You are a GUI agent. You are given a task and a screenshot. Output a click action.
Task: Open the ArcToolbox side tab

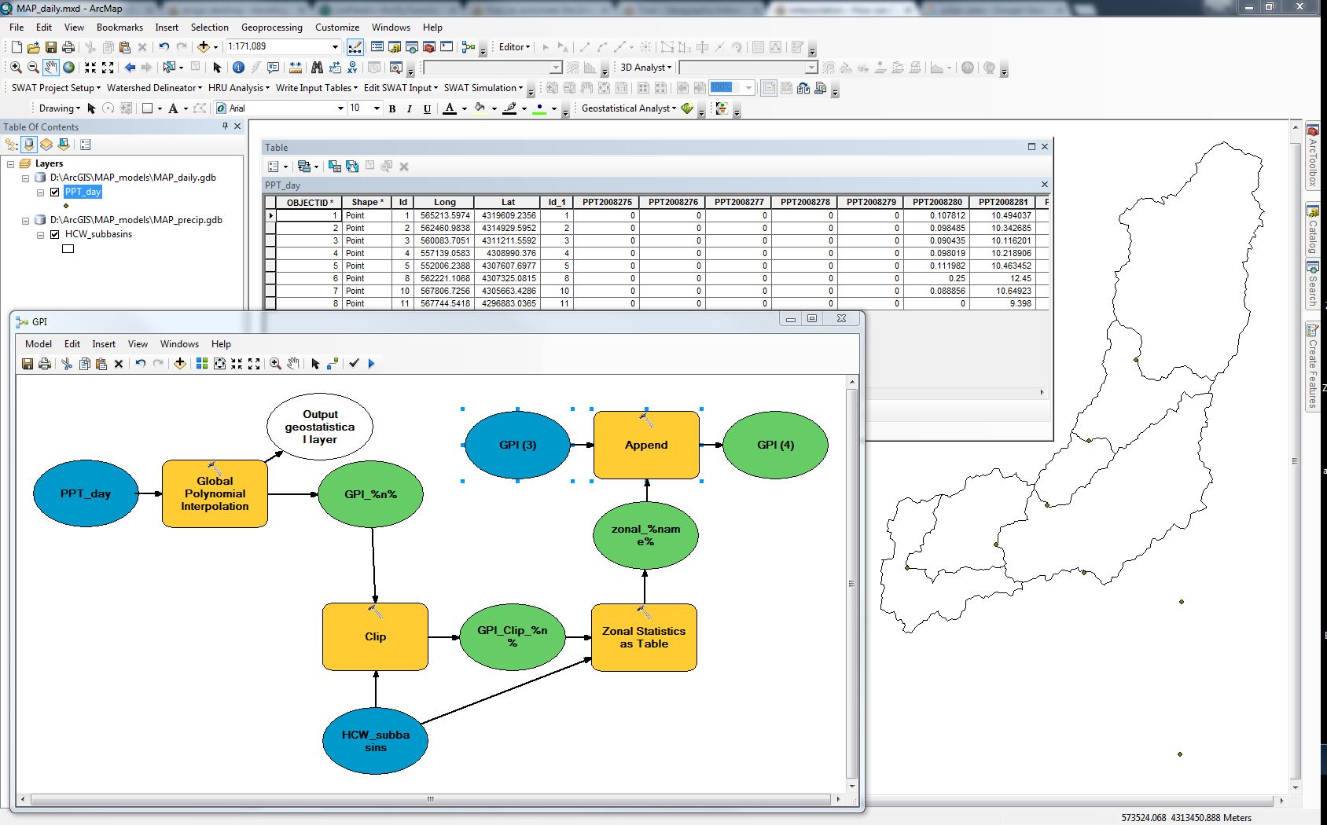click(1312, 156)
